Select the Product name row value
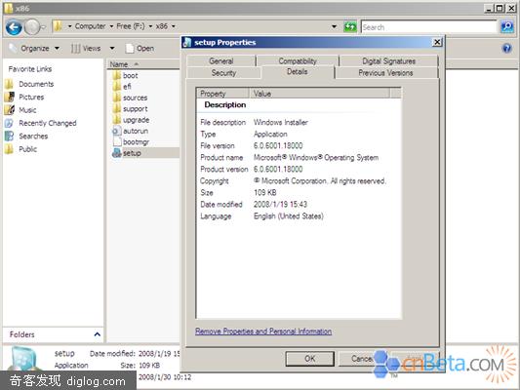 (x=316, y=158)
